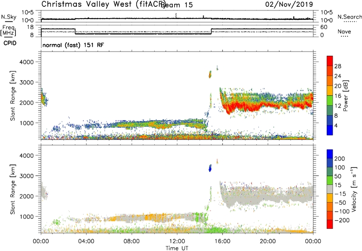Click the "Christmas Valley West (fitACF)" plot title
The width and height of the screenshot is (362, 251).
pos(103,5)
